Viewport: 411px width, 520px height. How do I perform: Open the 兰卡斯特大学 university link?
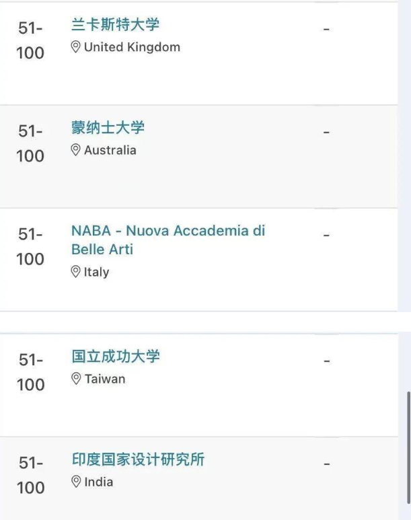point(116,25)
